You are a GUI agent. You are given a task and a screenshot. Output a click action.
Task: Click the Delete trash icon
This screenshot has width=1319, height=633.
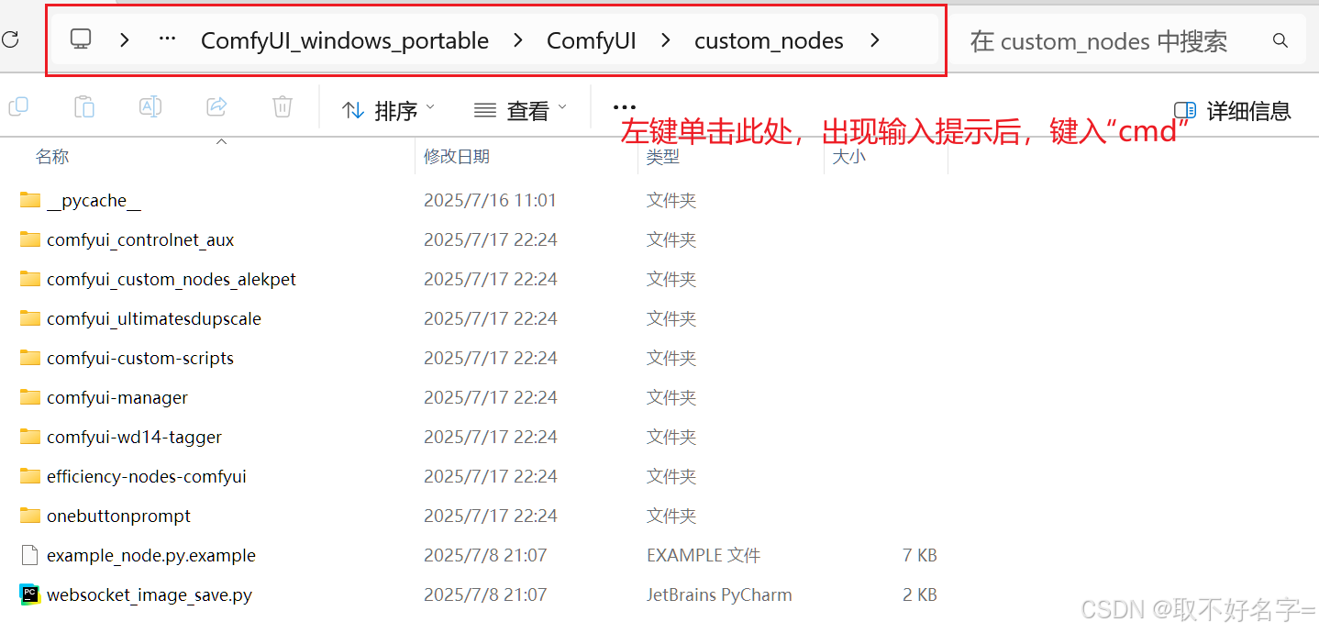(x=283, y=107)
